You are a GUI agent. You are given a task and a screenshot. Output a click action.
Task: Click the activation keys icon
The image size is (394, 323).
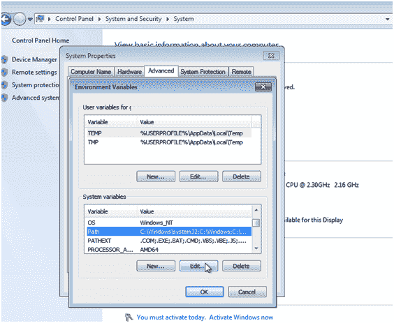129,317
